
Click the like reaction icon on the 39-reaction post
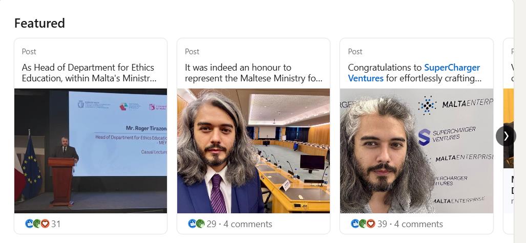[x=355, y=224]
